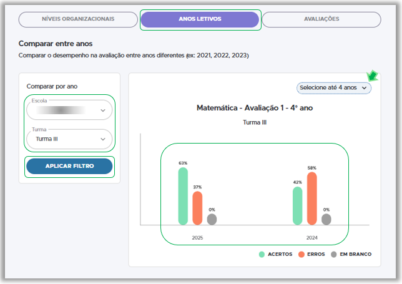Click the 37% value label
Screen dimensions: 402x284
pos(197,187)
